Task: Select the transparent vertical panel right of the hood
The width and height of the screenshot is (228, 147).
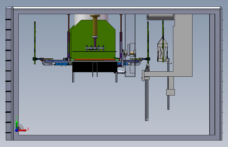Action: pyautogui.click(x=130, y=45)
